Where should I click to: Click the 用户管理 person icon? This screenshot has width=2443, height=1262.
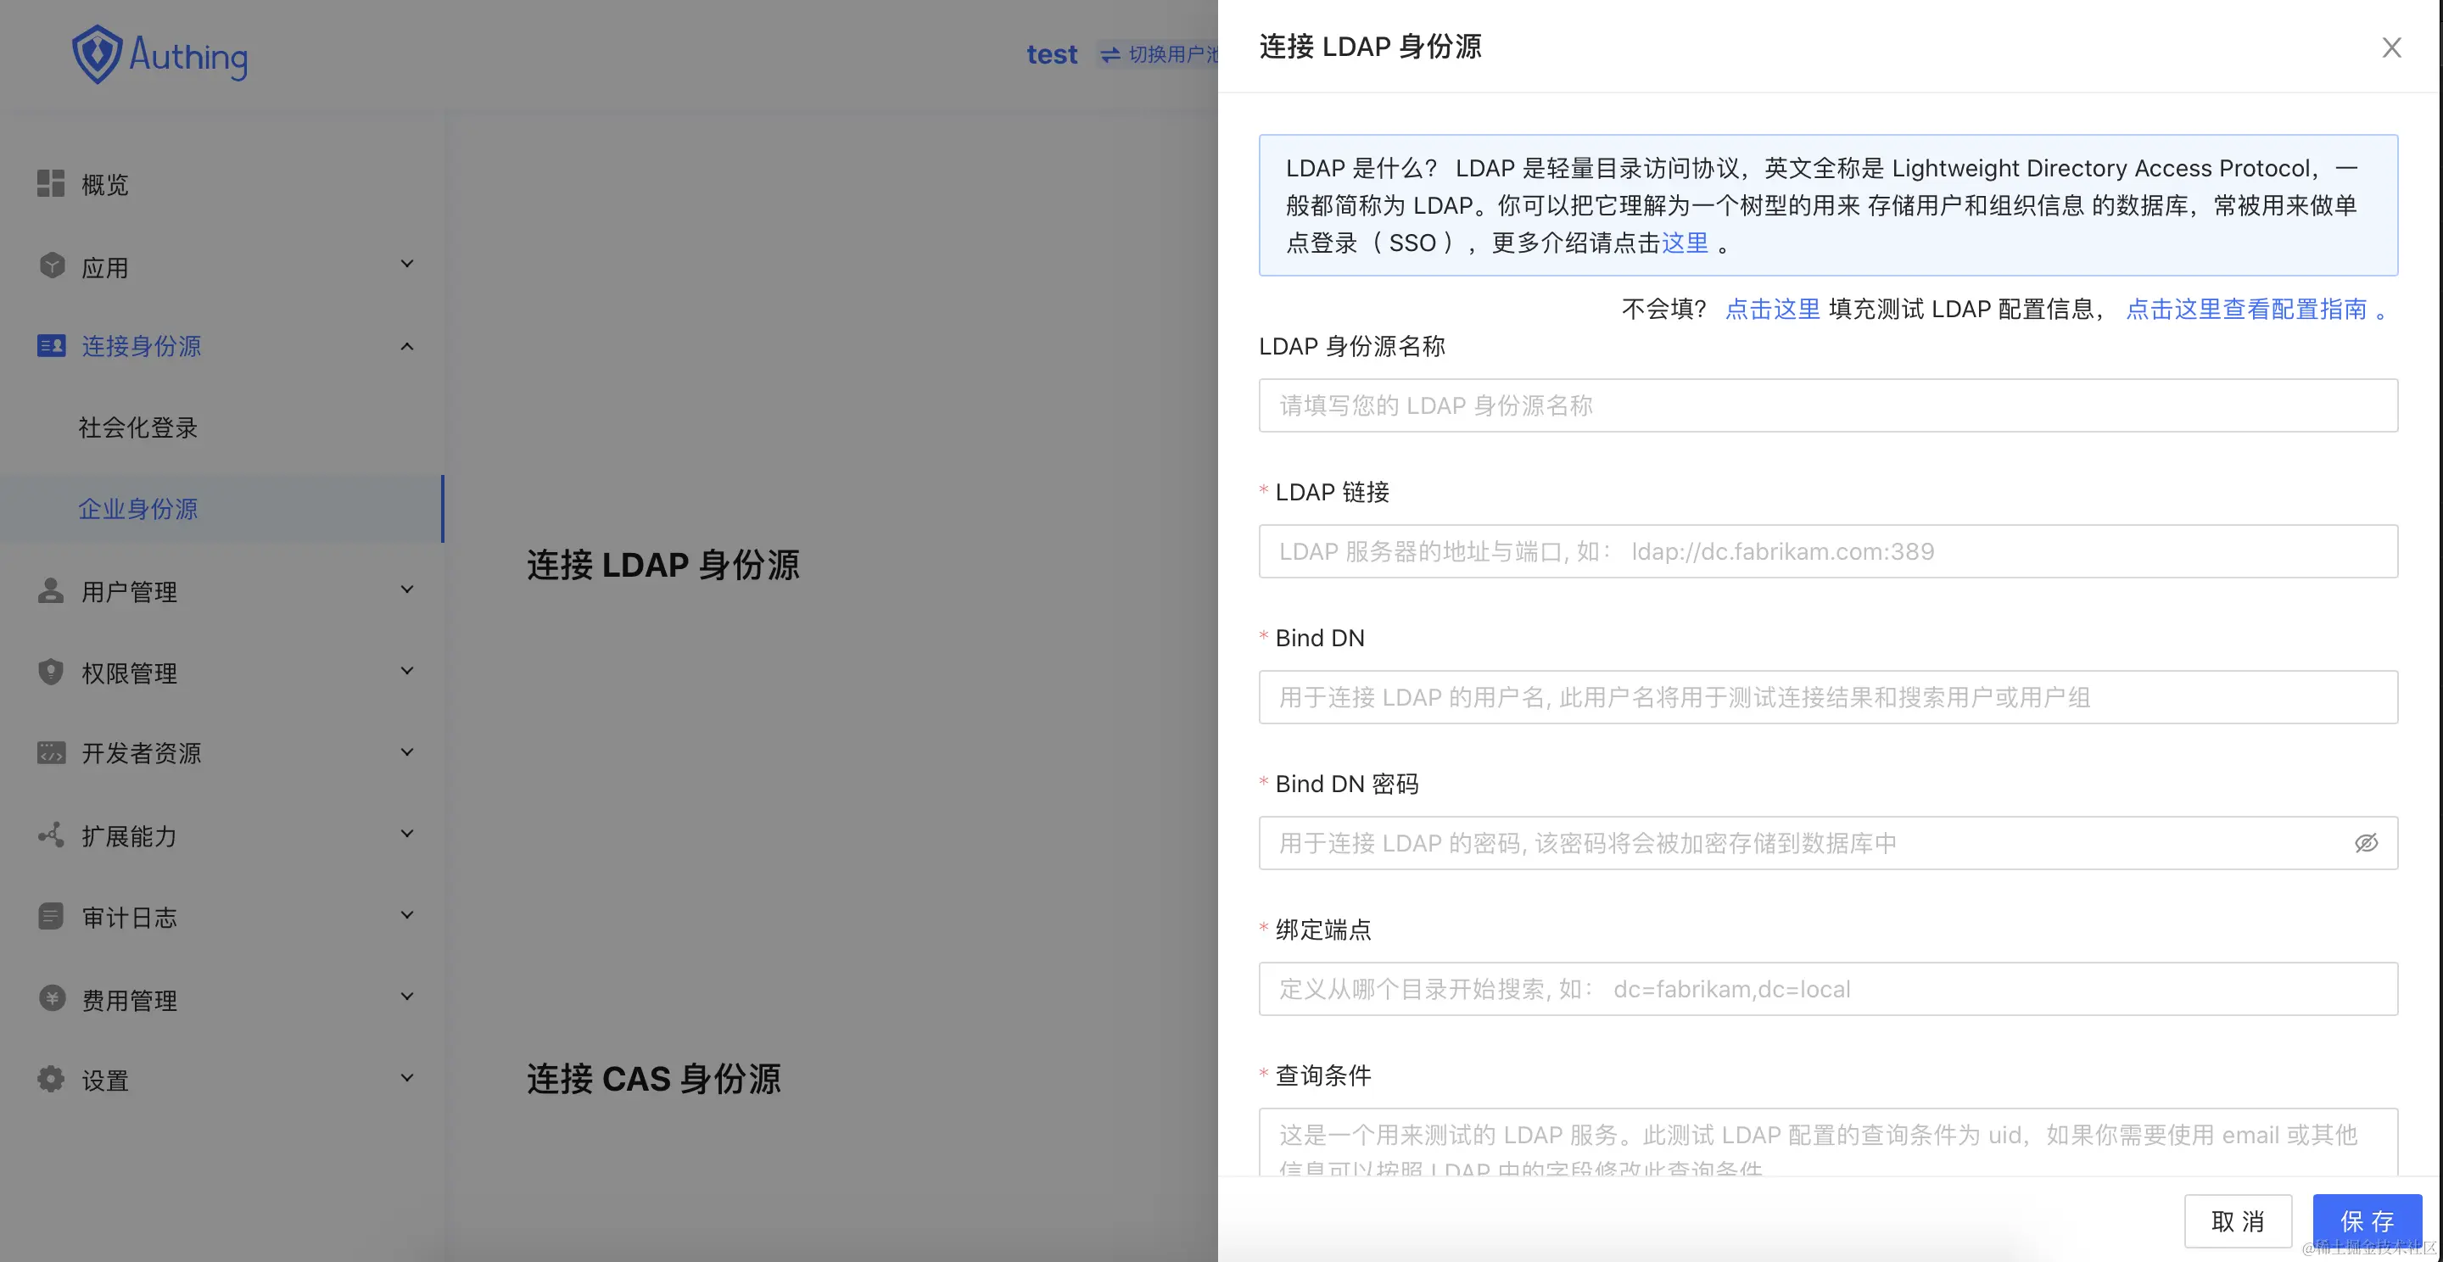pos(50,589)
